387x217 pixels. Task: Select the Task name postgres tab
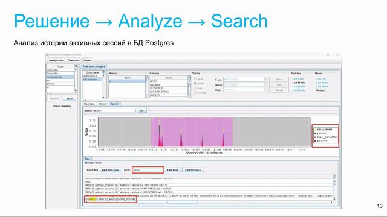pyautogui.click(x=94, y=66)
